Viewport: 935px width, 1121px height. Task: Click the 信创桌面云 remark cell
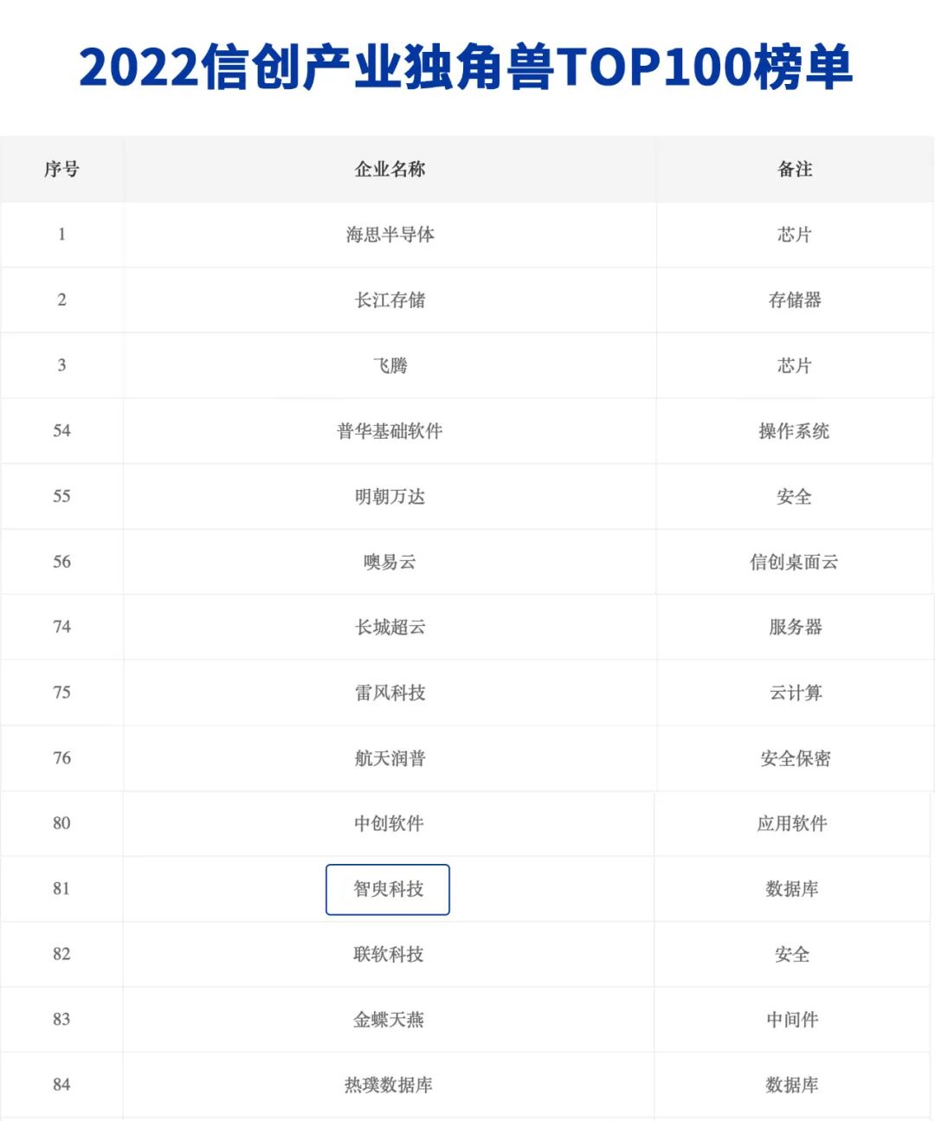(794, 562)
